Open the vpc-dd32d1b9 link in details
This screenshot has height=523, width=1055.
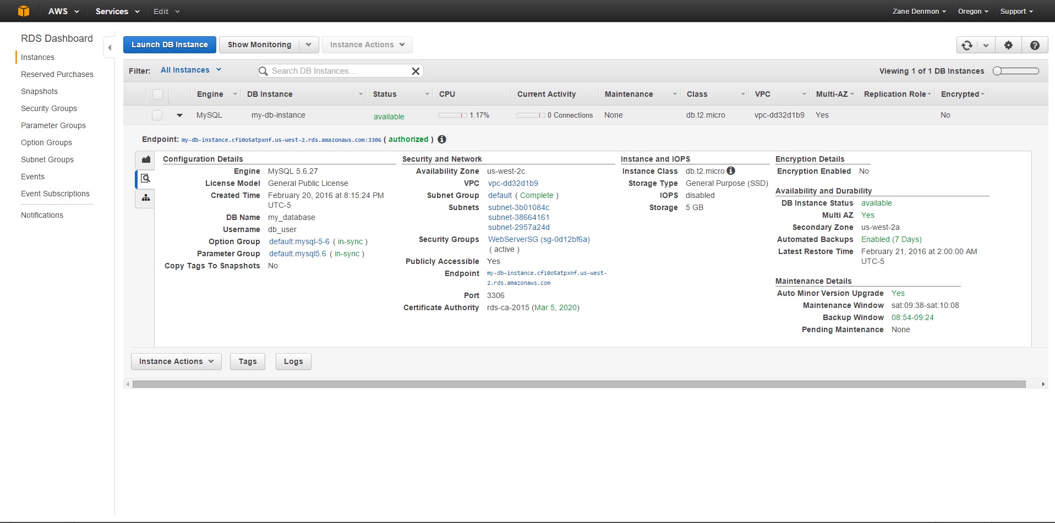pos(513,183)
